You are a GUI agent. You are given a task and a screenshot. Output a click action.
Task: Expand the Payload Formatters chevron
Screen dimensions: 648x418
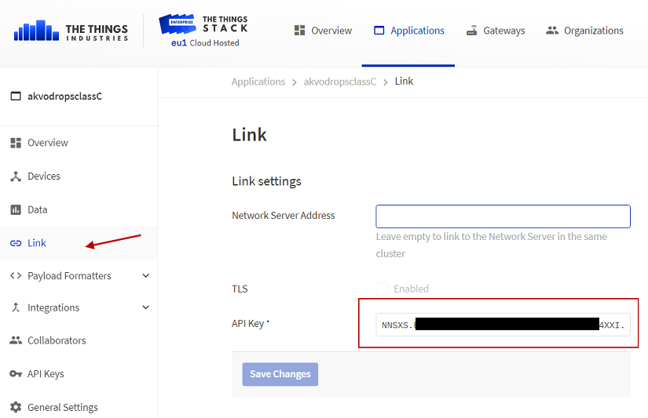tap(146, 275)
